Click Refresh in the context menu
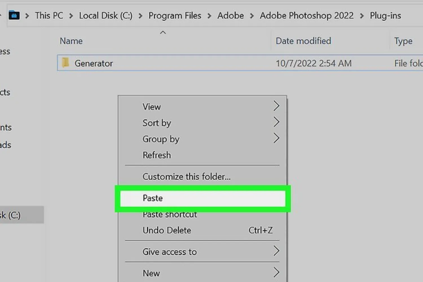This screenshot has height=282, width=423. (157, 155)
